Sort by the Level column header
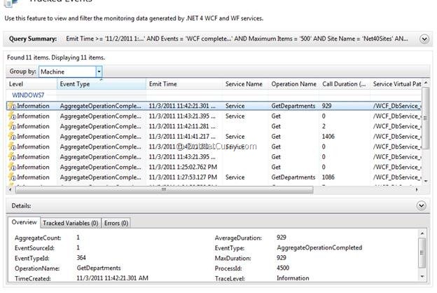Screen dimensions: 437x293 coord(32,84)
